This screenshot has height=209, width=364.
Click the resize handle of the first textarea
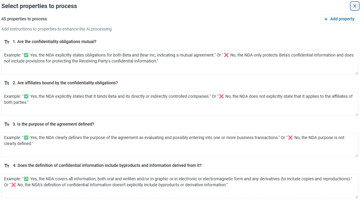[x=356, y=73]
